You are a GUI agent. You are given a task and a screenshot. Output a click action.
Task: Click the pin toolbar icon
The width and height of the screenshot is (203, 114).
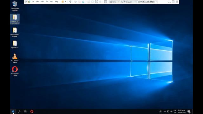(26, 2)
